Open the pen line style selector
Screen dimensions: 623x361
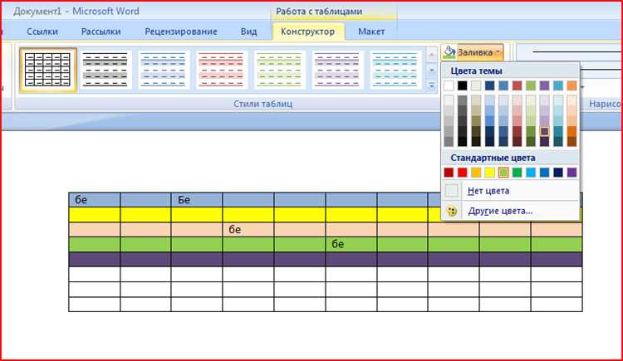coord(570,51)
